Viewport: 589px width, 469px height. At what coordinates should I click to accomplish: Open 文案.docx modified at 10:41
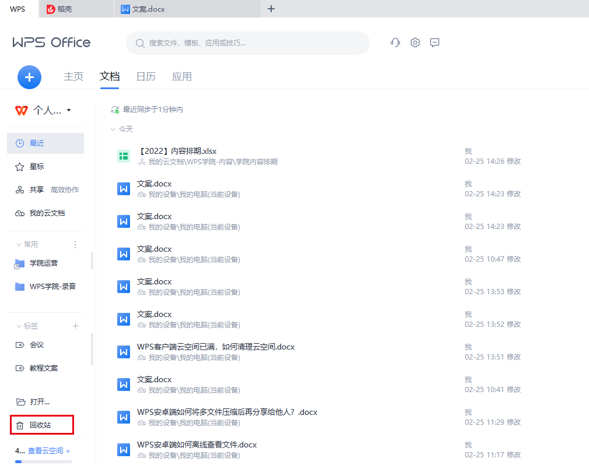point(154,380)
